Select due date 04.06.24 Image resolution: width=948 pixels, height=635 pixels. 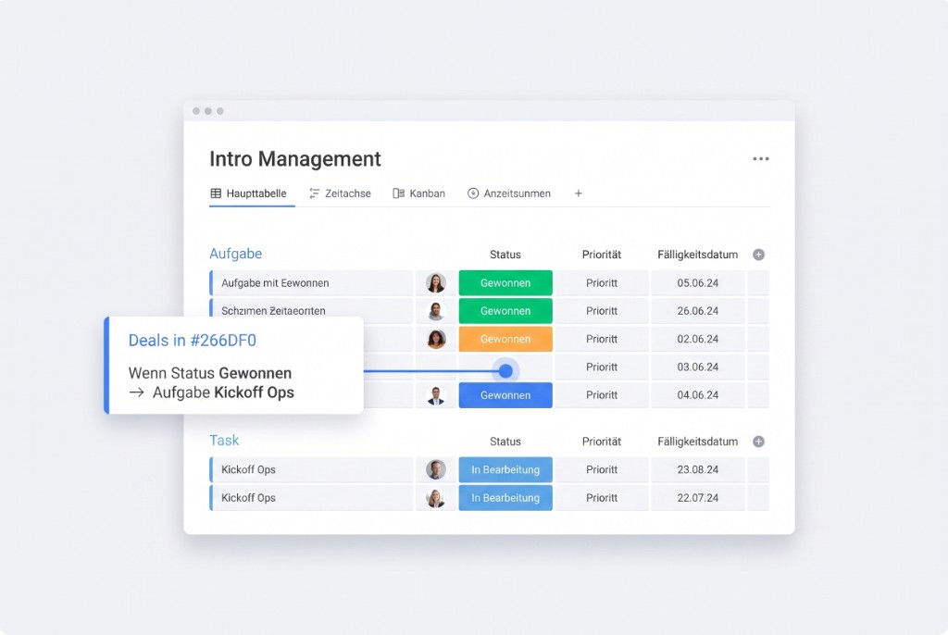pos(698,395)
